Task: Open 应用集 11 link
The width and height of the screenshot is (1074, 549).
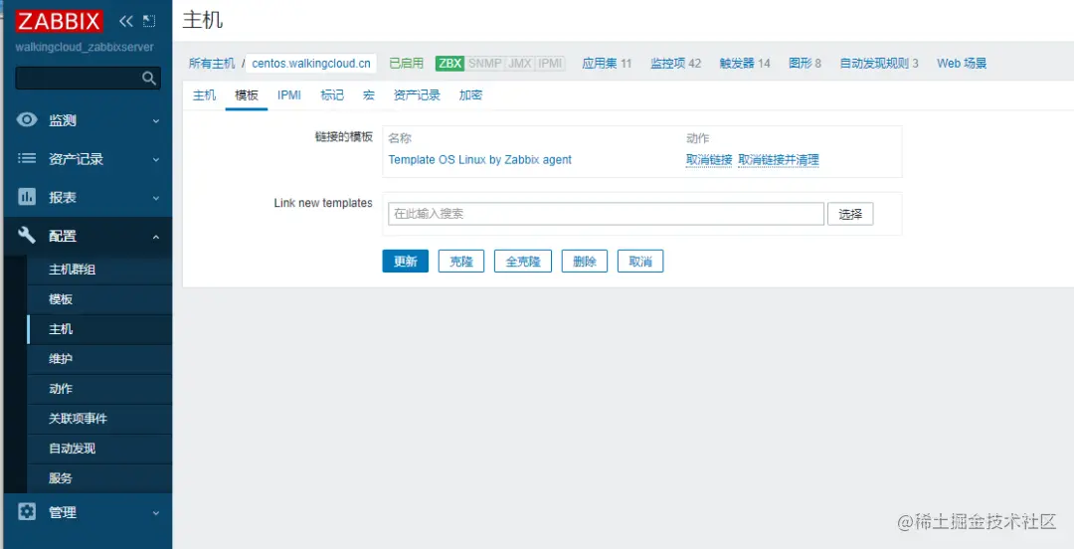Action: point(607,63)
